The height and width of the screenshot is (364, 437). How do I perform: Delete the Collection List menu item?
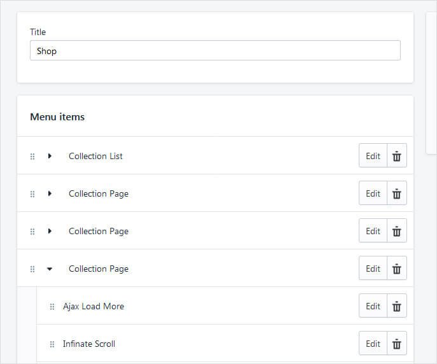tap(397, 156)
